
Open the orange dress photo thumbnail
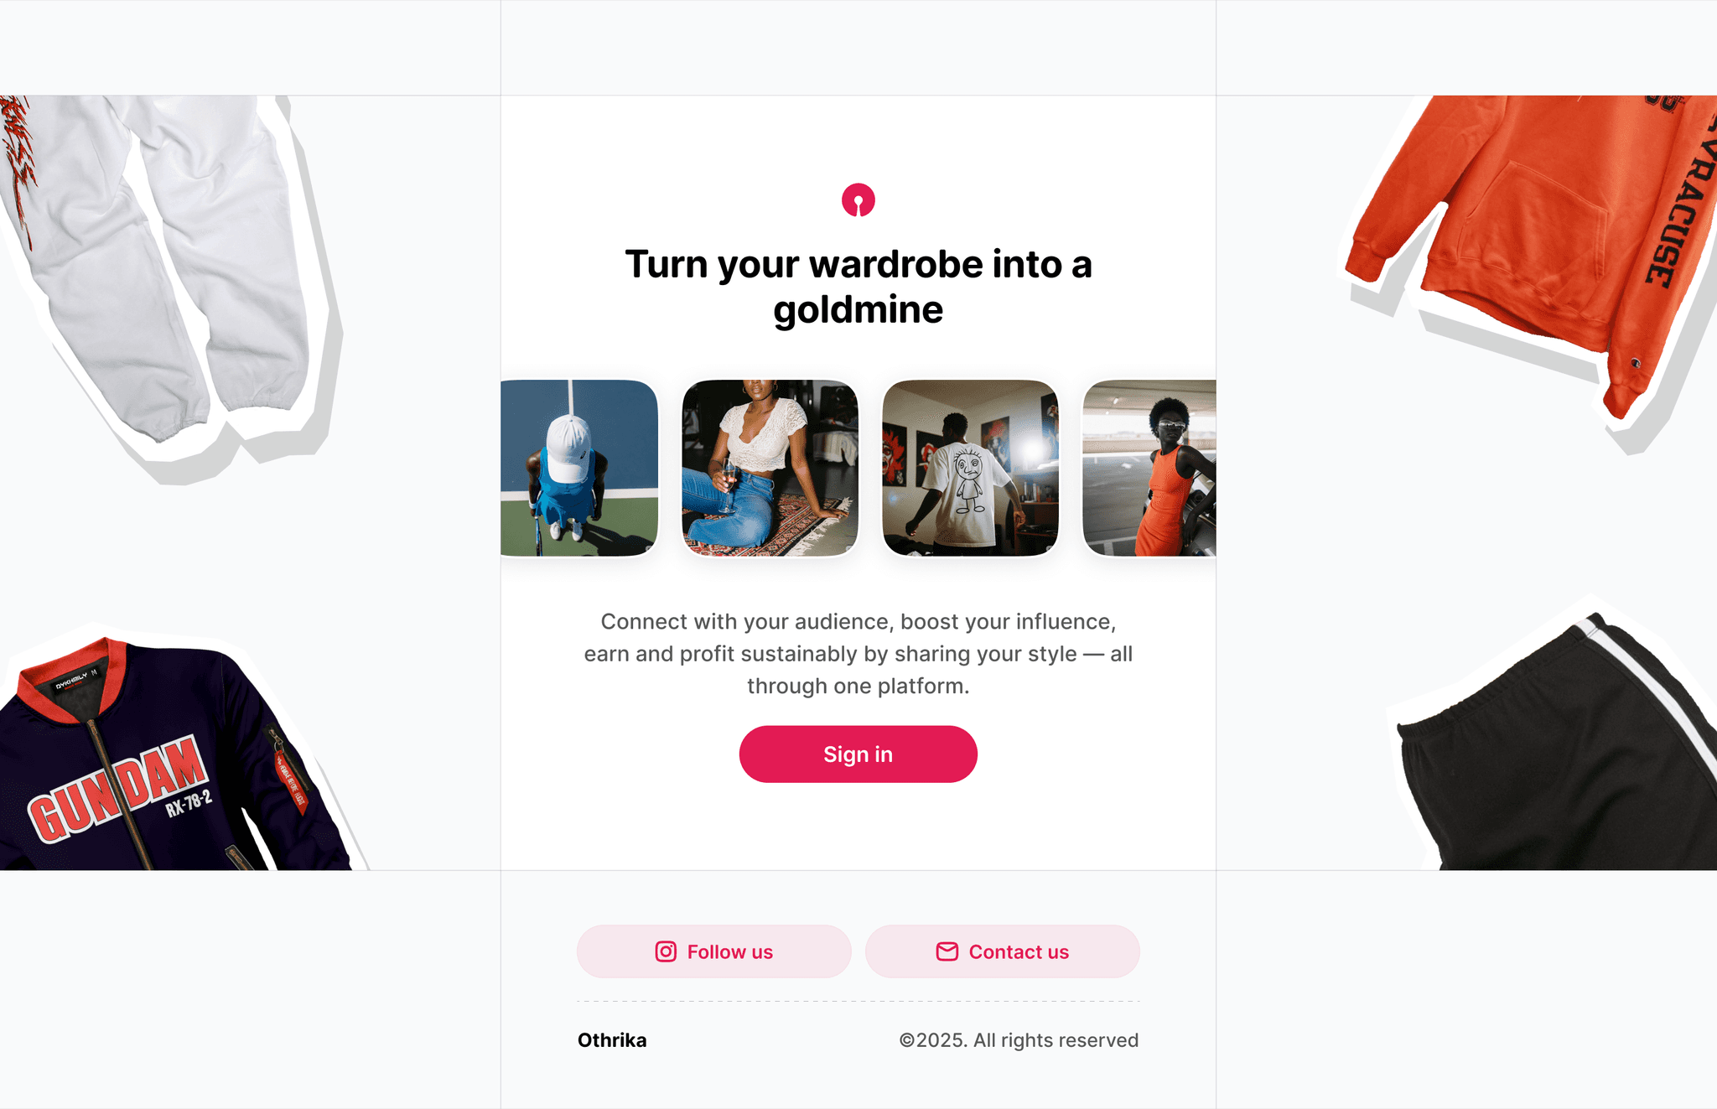1149,468
